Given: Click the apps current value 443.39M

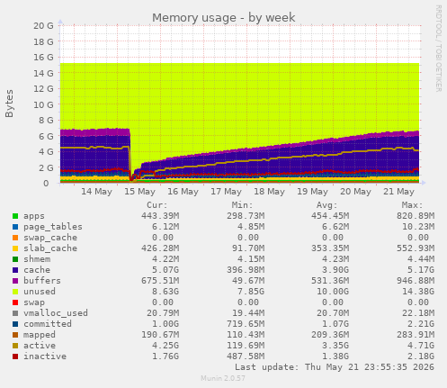Looking at the screenshot, I should click(160, 216).
